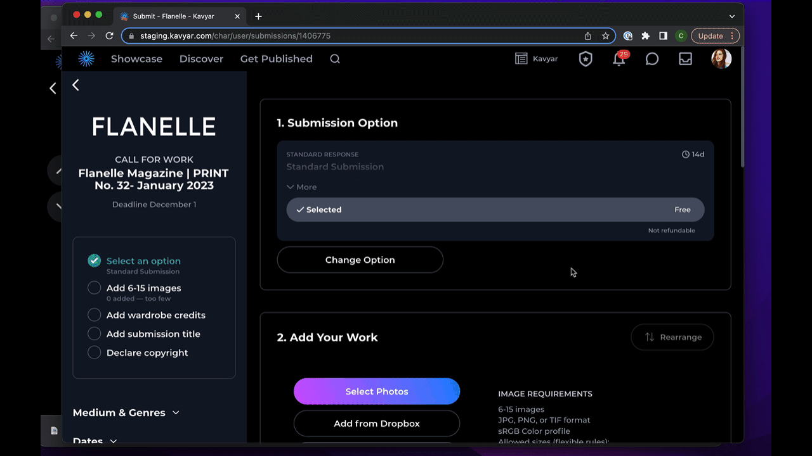Image resolution: width=812 pixels, height=456 pixels.
Task: Click the Standard Submission label
Action: [x=335, y=167]
